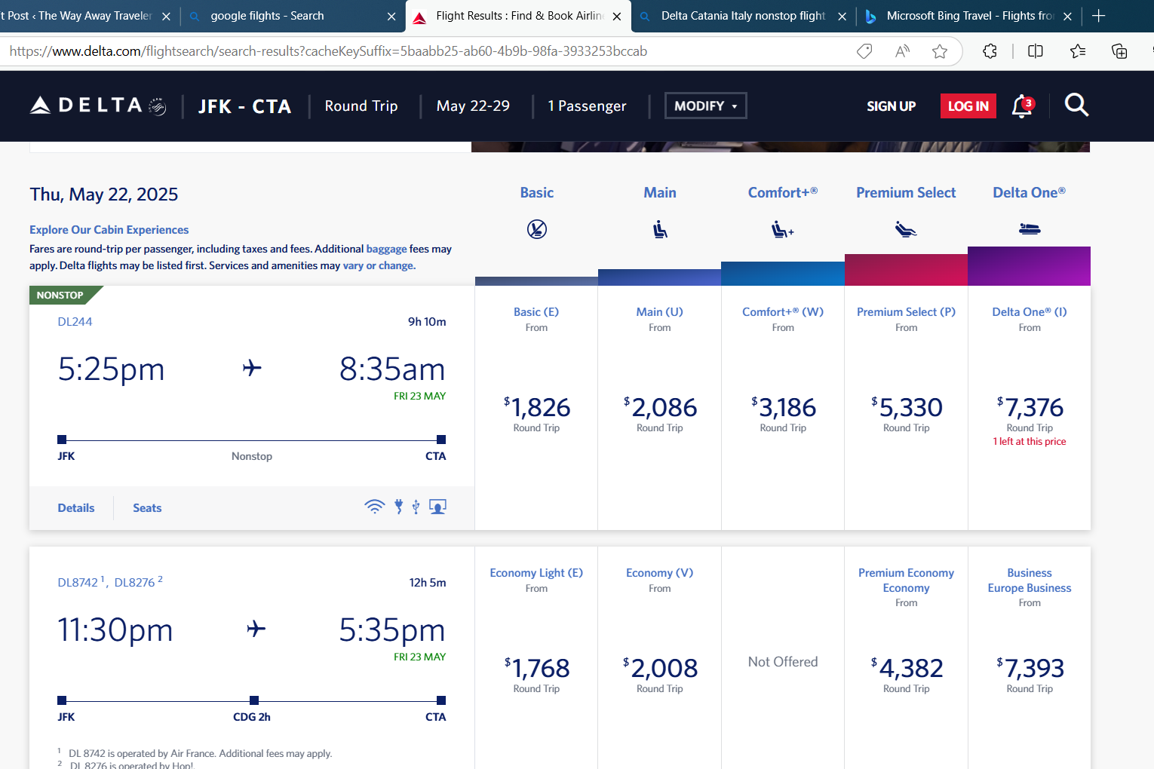Open Explore Our Cabin Experiences link

pos(109,230)
